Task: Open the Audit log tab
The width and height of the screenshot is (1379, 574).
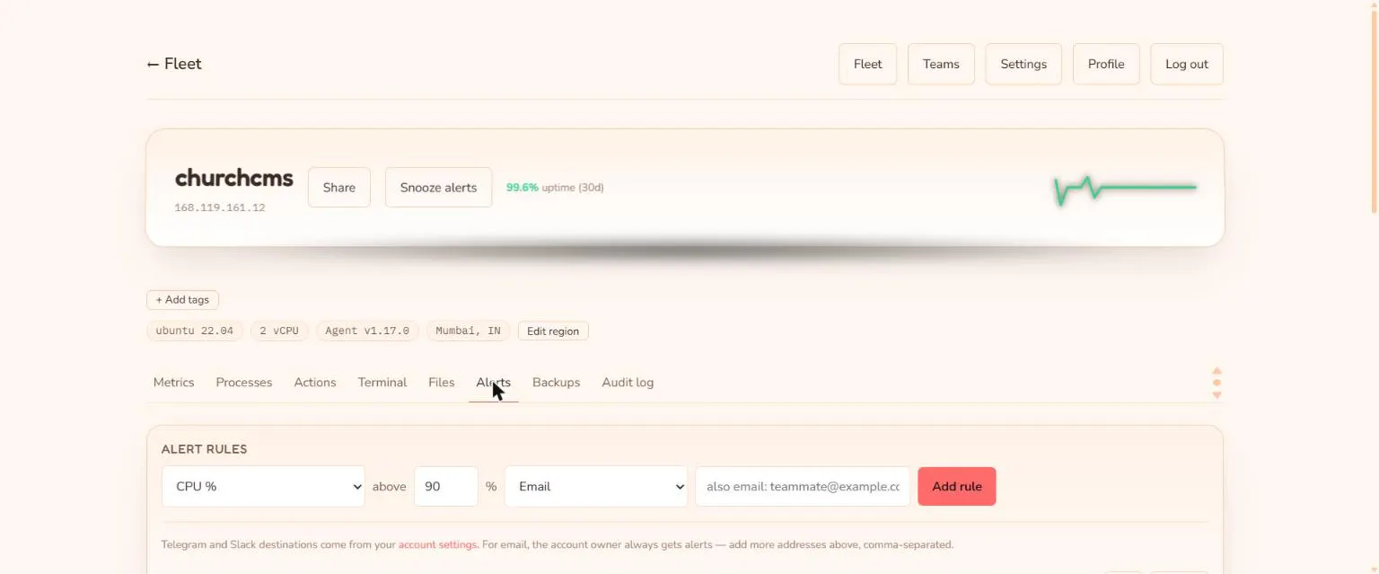Action: click(x=628, y=383)
